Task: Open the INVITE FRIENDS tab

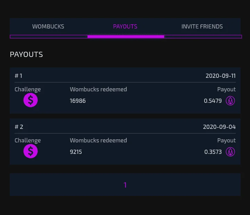Action: [x=202, y=26]
